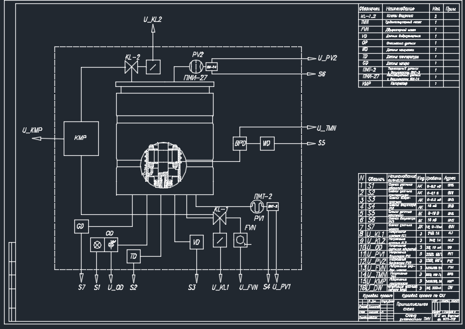This screenshot has height=329, width=465.
Task: Click the slashed converter box beside KL-2
Action: (x=153, y=67)
